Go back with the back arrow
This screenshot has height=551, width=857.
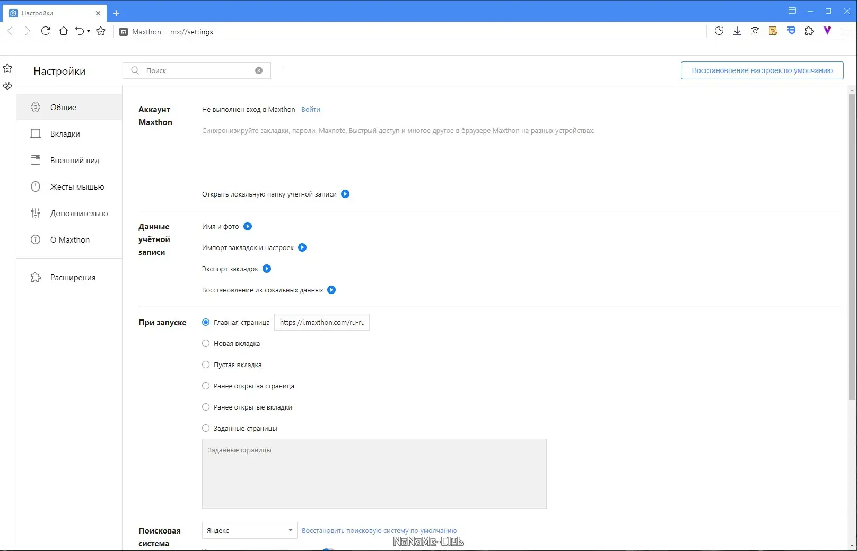tap(10, 31)
